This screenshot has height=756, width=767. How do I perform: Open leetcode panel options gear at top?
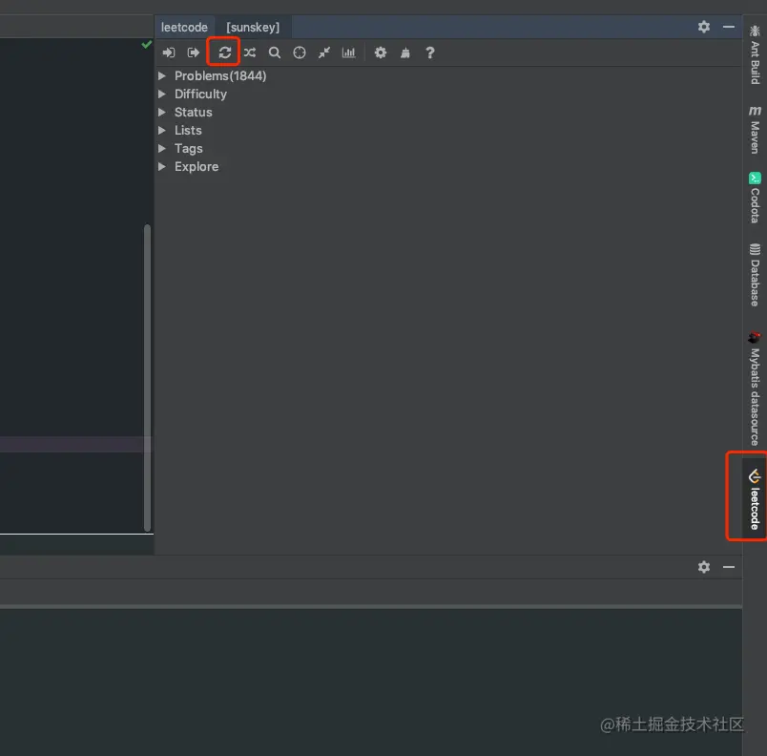pos(704,27)
